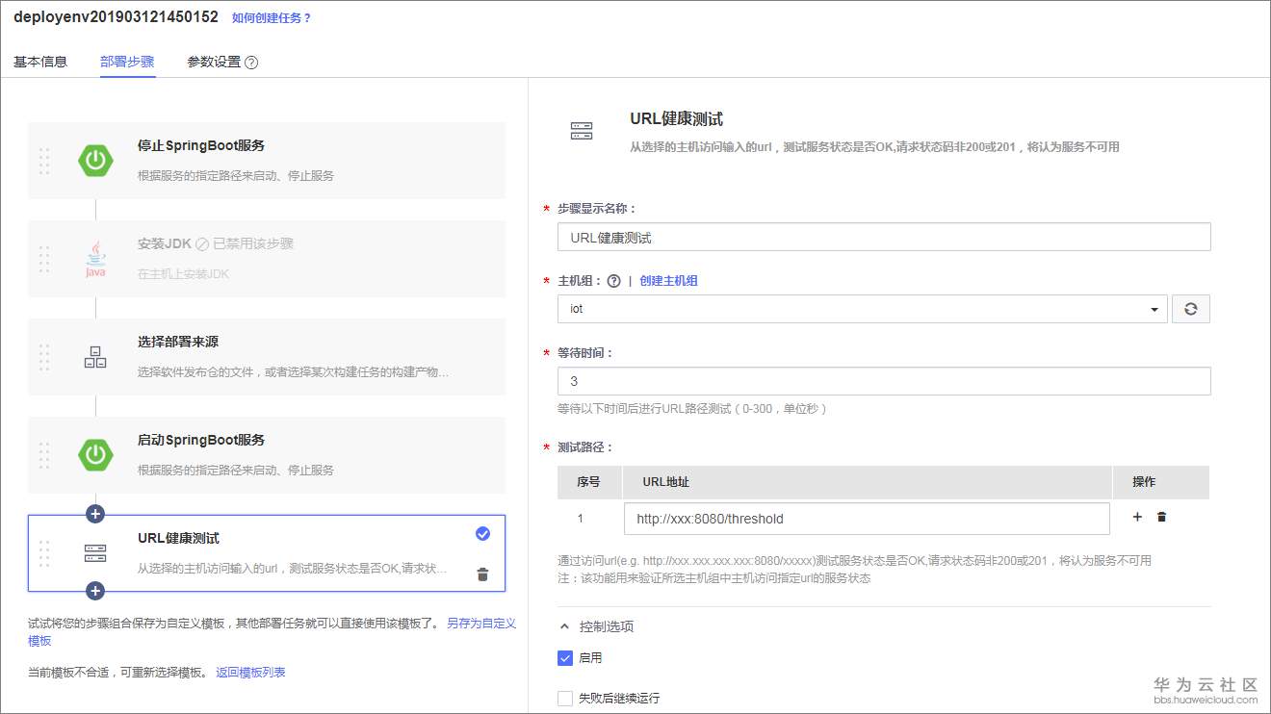Switch to the 基本信息 tab
The height and width of the screenshot is (714, 1271).
[40, 62]
